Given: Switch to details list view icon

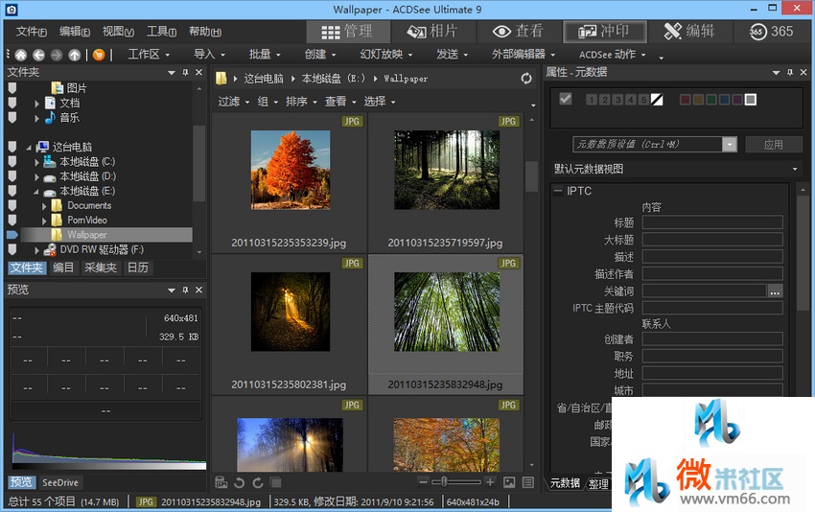Looking at the screenshot, I should (528, 482).
